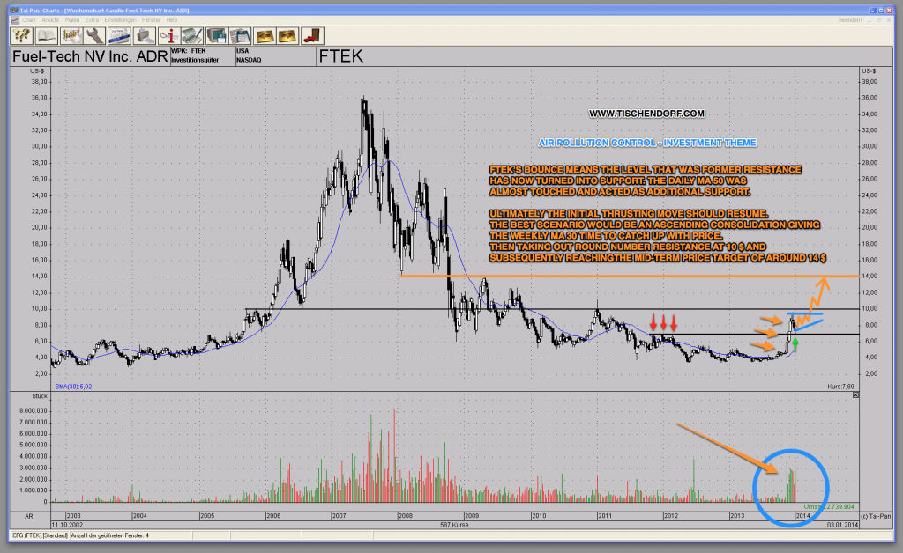The height and width of the screenshot is (553, 903).
Task: Click the book/catalog toolbar icon
Action: pyautogui.click(x=45, y=35)
